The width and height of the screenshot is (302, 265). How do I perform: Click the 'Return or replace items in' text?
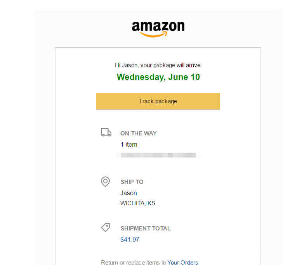(x=133, y=263)
